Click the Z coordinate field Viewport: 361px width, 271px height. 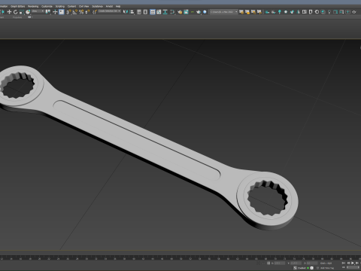pyautogui.click(x=312, y=263)
